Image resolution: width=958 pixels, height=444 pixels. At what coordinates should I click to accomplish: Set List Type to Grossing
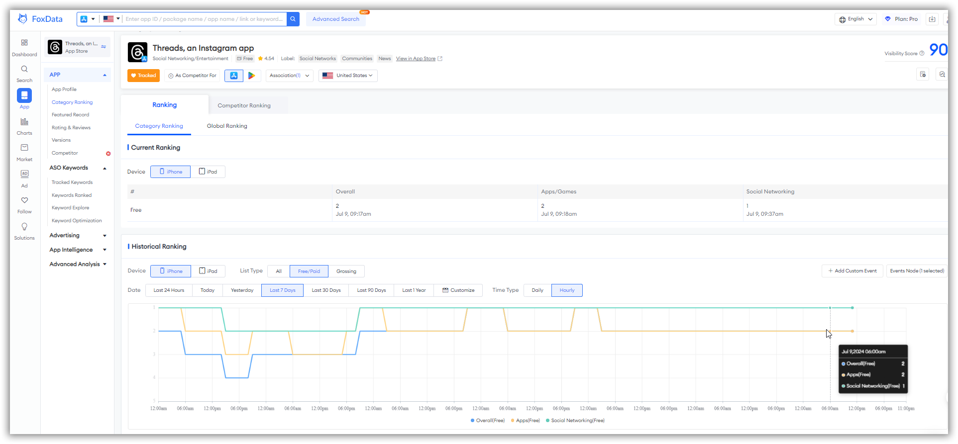[x=346, y=271]
